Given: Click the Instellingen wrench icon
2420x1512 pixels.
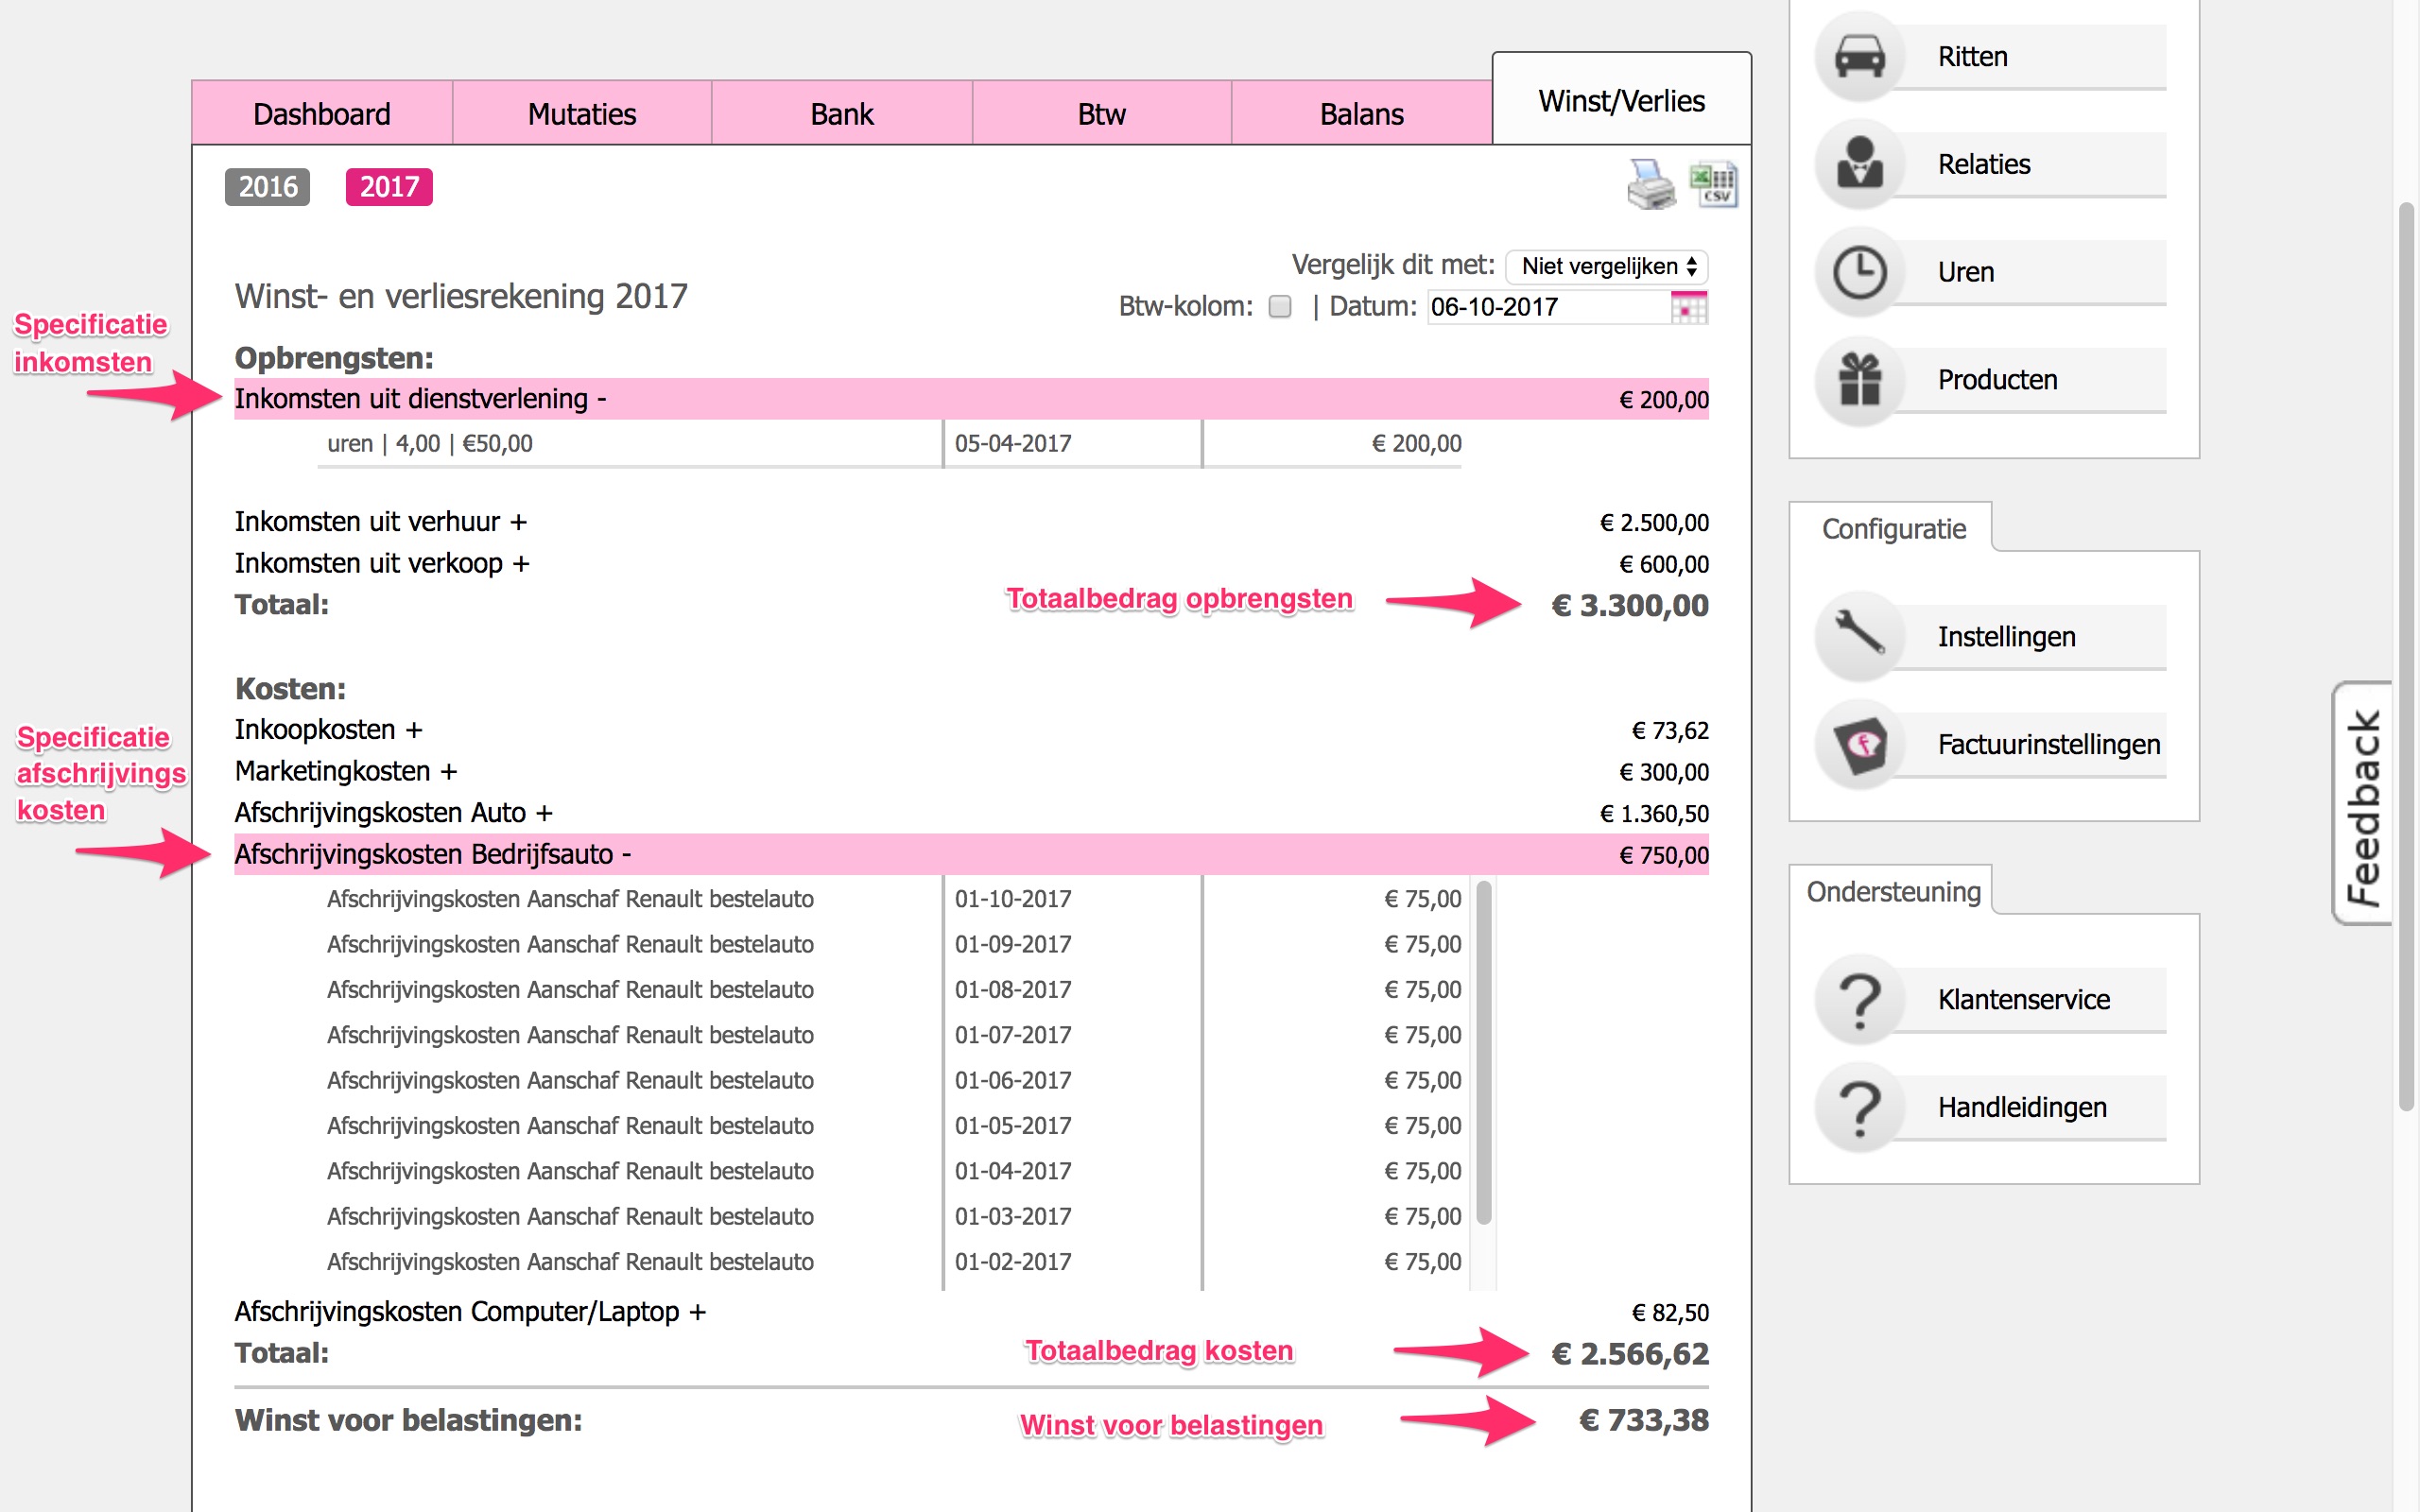Looking at the screenshot, I should (x=1859, y=636).
